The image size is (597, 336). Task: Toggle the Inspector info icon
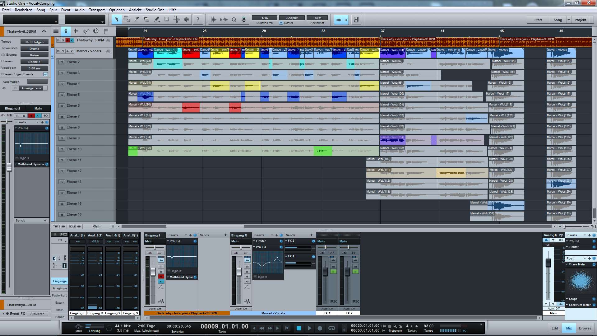click(x=66, y=31)
